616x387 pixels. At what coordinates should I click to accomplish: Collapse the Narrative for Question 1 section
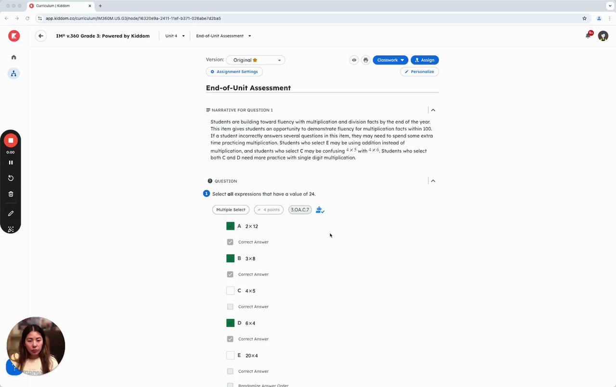point(433,110)
